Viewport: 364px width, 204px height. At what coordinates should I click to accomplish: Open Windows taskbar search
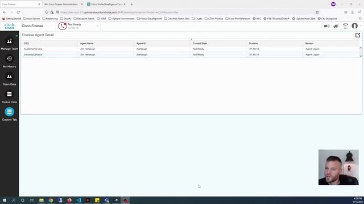pos(14,200)
